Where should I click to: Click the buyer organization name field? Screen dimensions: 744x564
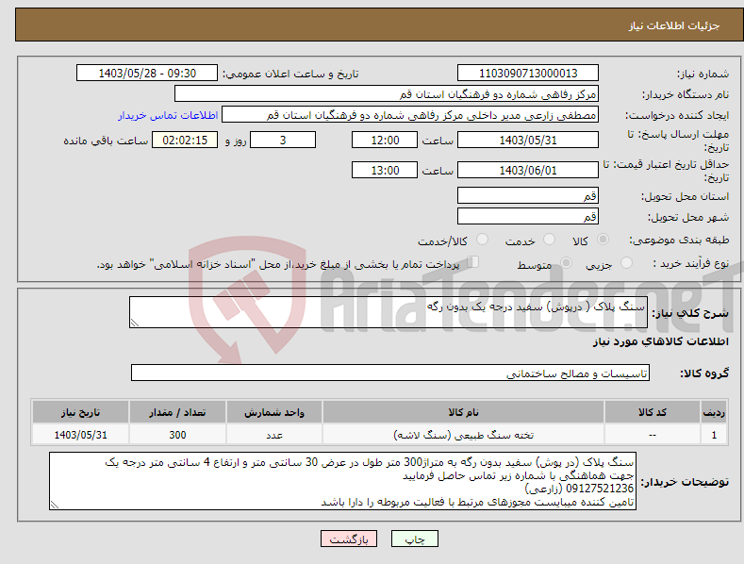tap(387, 94)
